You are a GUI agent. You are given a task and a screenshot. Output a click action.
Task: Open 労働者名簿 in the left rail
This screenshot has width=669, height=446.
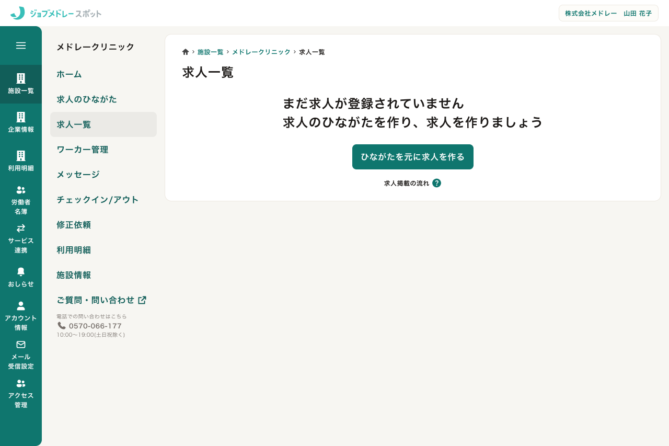pos(21,200)
